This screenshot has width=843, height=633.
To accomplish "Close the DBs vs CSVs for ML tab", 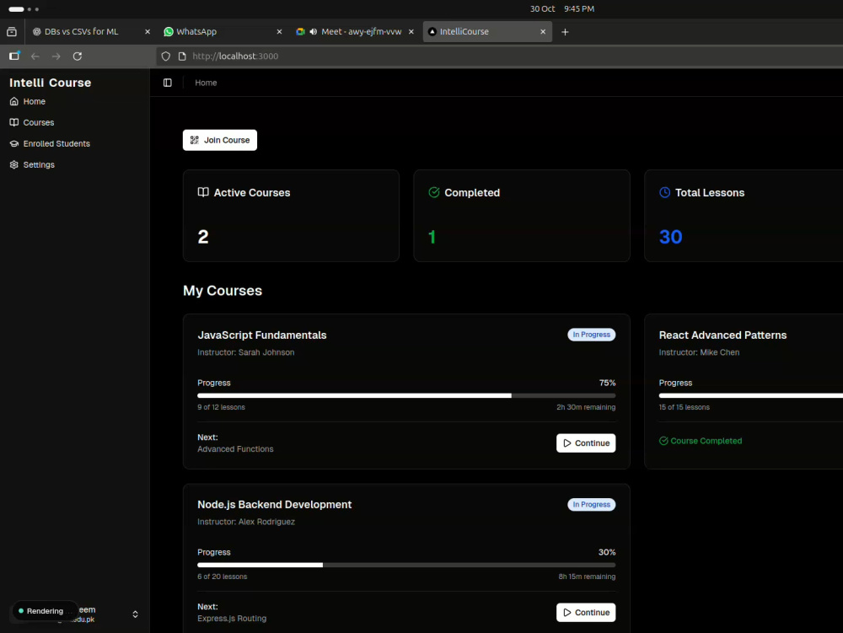I will pos(148,32).
